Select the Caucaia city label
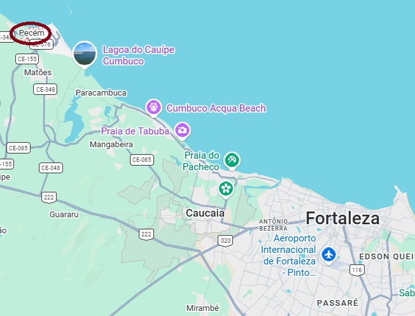 click(205, 213)
